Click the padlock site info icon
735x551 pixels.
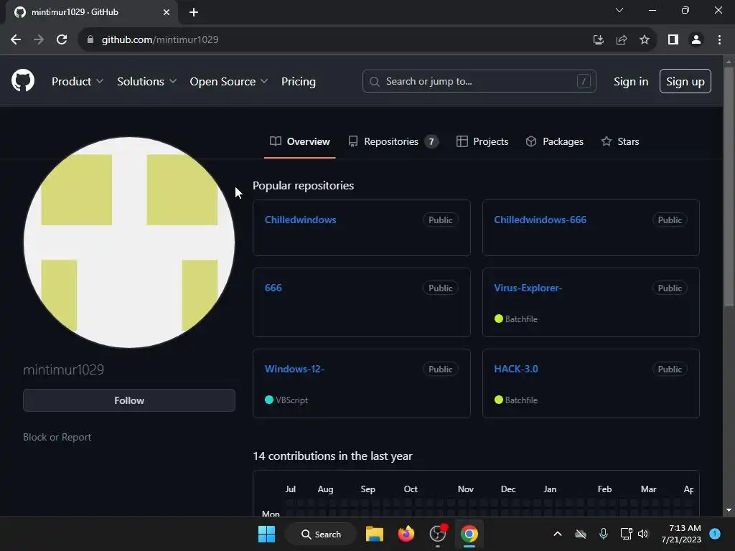point(90,40)
